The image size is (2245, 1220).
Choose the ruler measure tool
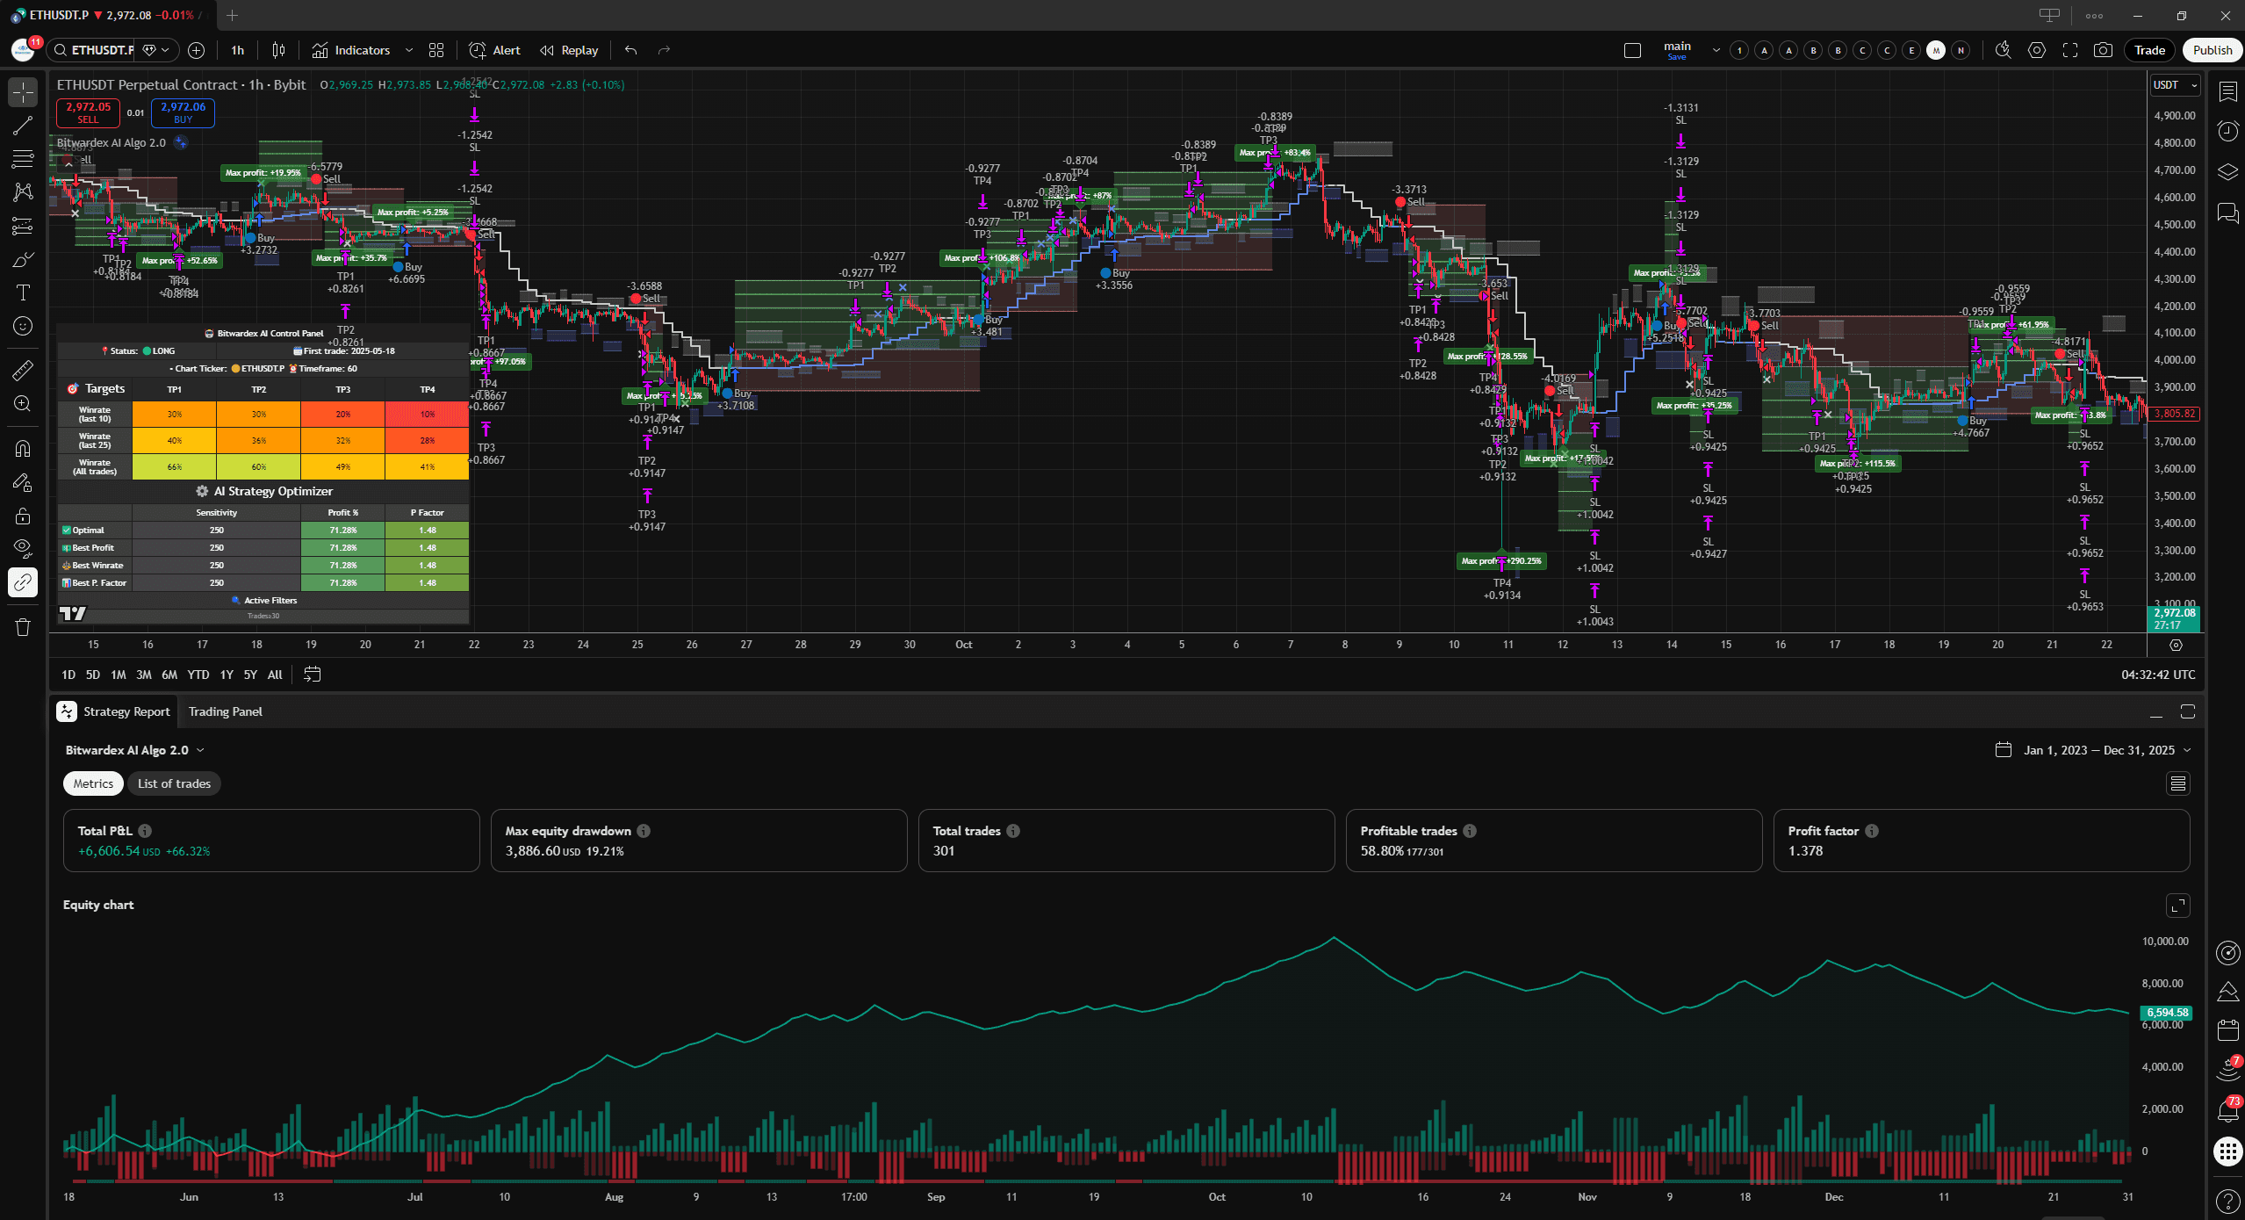coord(23,370)
